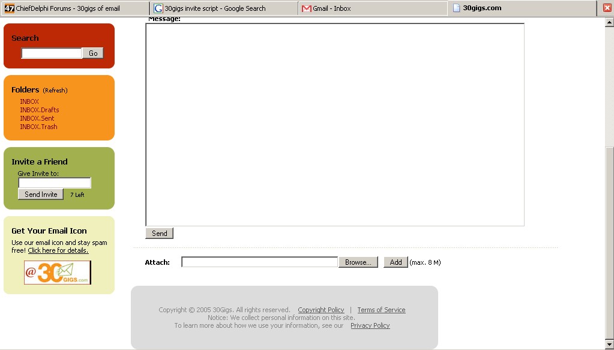Open the INBOX folder
Screen dimensions: 614x350
pyautogui.click(x=29, y=101)
